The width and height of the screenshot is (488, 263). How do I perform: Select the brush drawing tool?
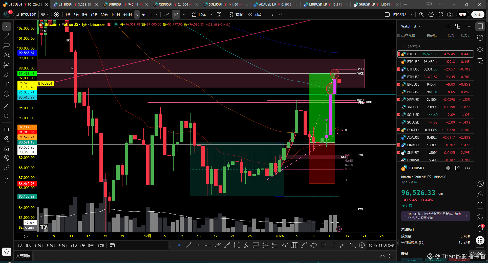pos(7,75)
